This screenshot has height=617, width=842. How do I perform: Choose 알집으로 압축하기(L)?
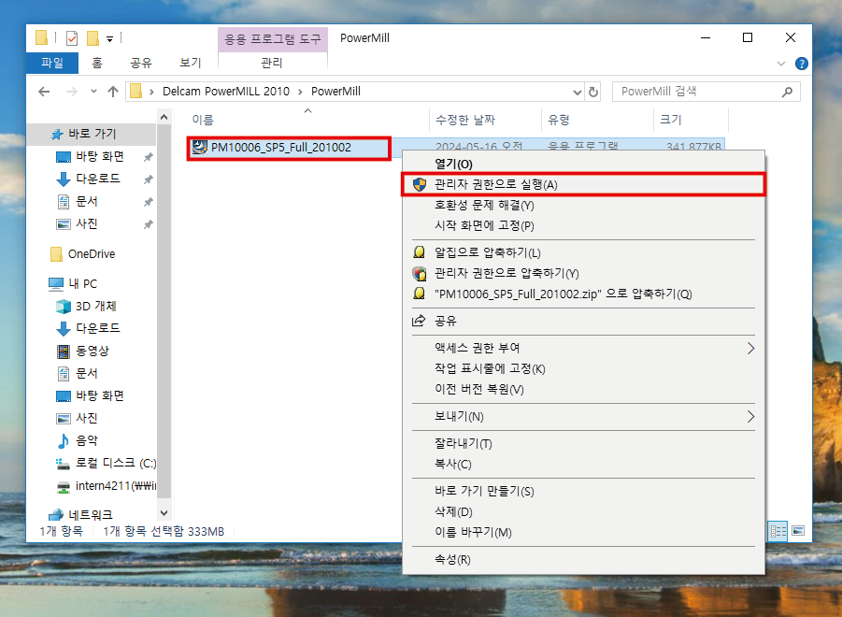584,252
